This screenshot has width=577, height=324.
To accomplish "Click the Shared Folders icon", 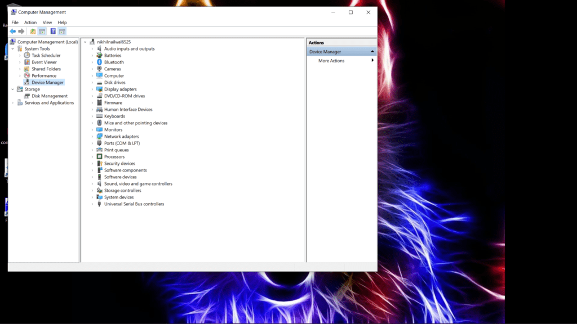I will coord(27,69).
